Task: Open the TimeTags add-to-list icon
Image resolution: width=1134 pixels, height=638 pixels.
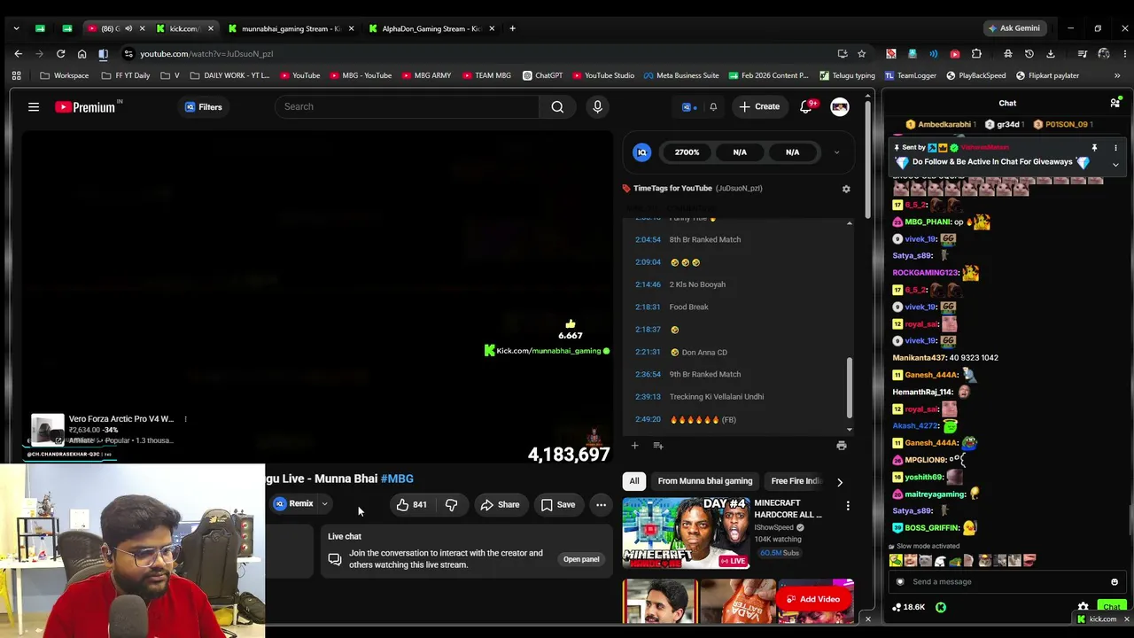Action: (658, 446)
